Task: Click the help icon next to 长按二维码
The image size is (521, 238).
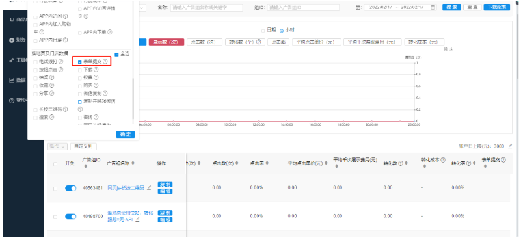Action: pyautogui.click(x=66, y=109)
